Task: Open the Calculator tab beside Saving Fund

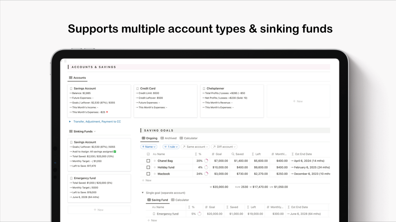Action: (x=180, y=200)
